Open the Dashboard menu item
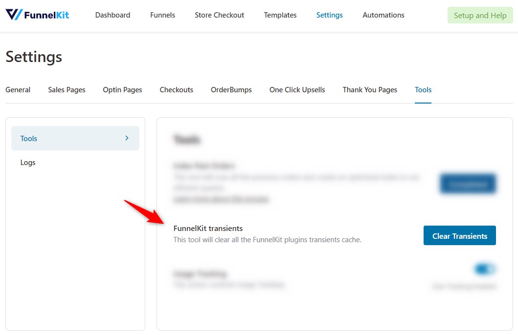Viewport: 518px width, 335px height. point(113,15)
